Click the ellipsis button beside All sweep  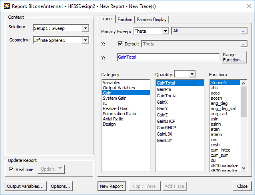[243, 31]
